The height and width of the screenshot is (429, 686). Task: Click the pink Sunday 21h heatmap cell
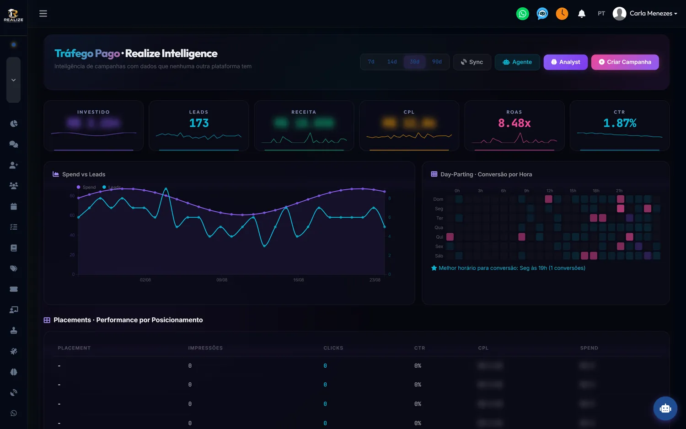pyautogui.click(x=621, y=199)
